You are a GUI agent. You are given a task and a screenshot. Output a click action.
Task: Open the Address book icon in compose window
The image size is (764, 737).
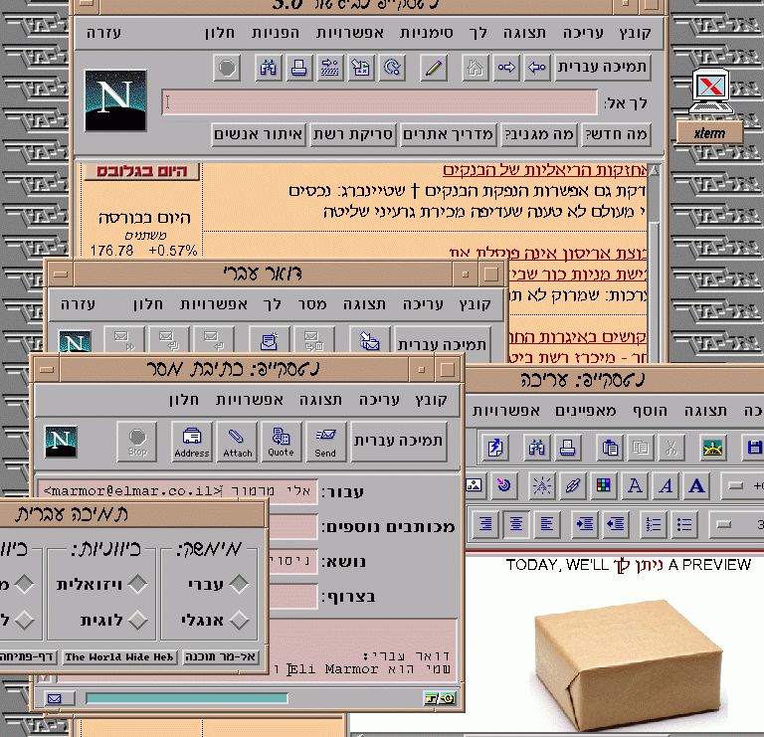(x=192, y=442)
